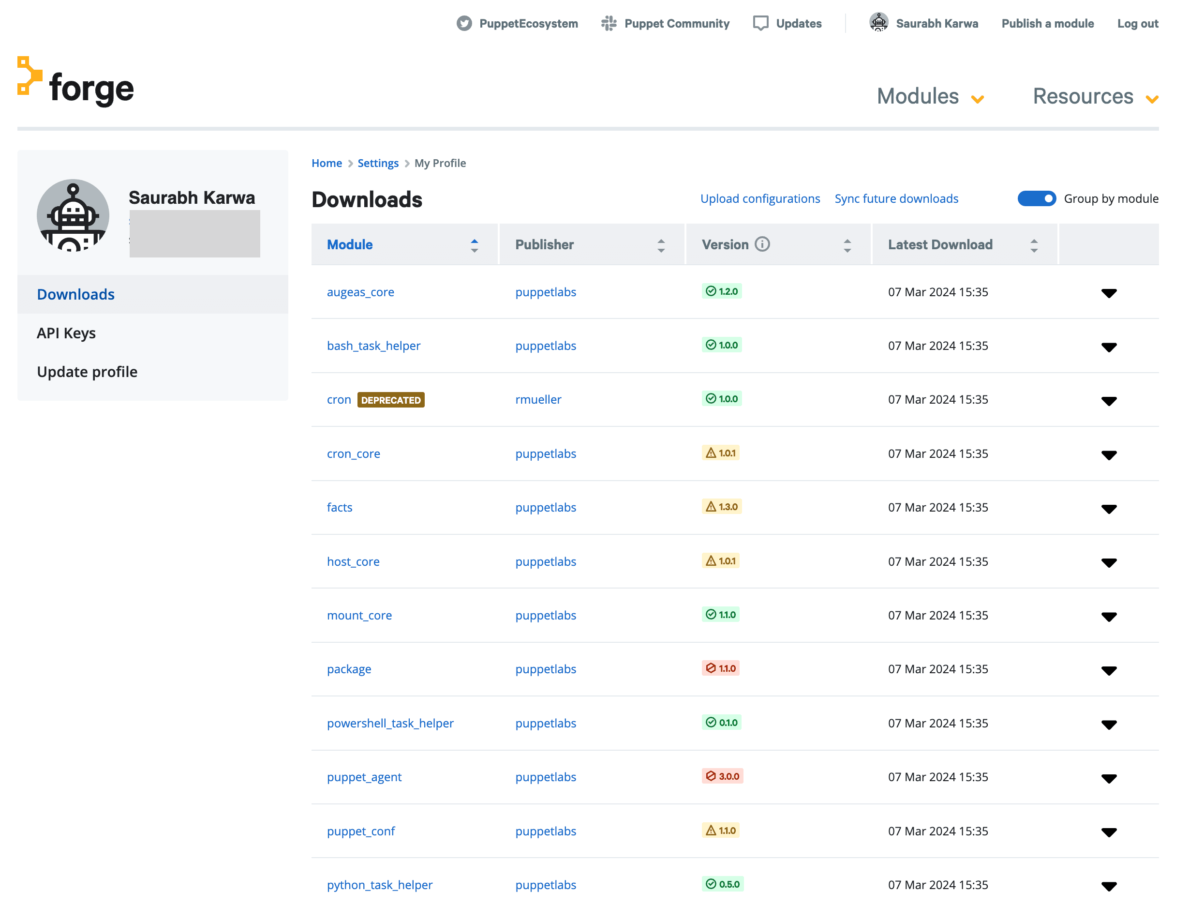Click the Module column sort arrows

point(474,246)
